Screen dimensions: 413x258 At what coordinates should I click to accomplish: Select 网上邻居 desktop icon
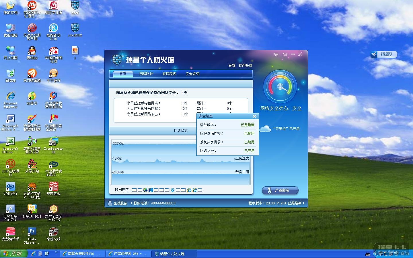click(x=10, y=53)
